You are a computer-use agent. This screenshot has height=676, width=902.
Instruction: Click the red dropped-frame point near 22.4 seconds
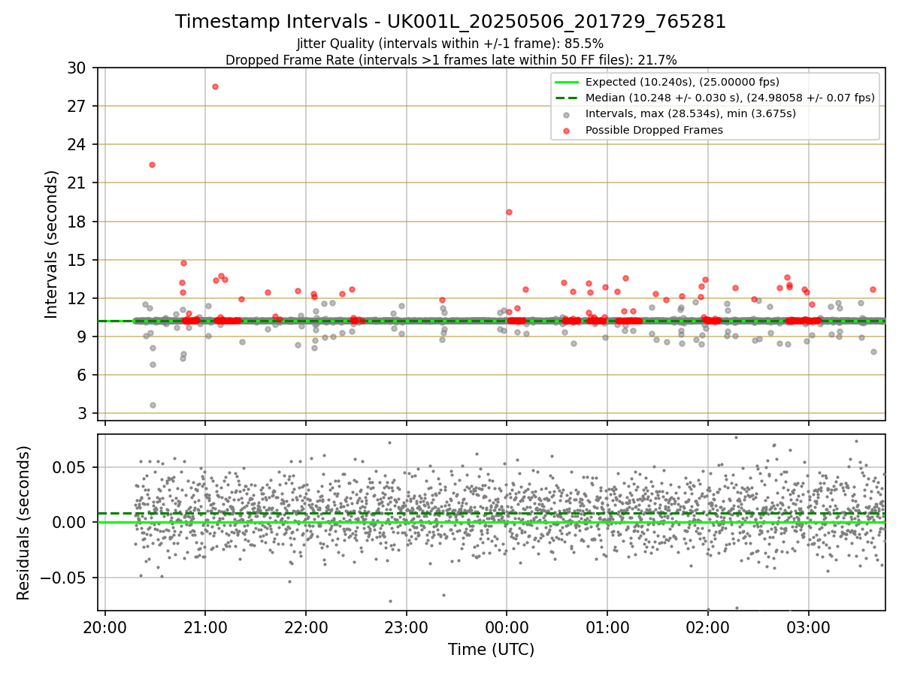(x=152, y=164)
